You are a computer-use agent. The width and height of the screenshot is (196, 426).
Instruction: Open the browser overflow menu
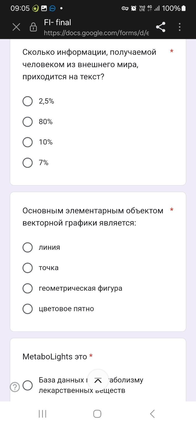pyautogui.click(x=179, y=27)
